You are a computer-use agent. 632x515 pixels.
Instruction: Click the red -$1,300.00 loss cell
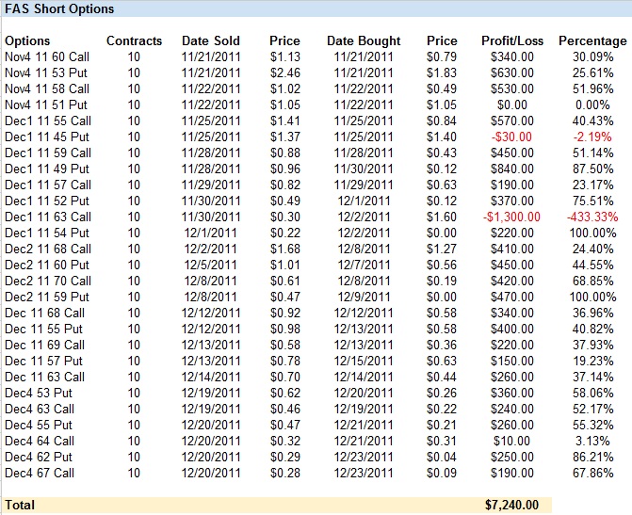(x=512, y=217)
